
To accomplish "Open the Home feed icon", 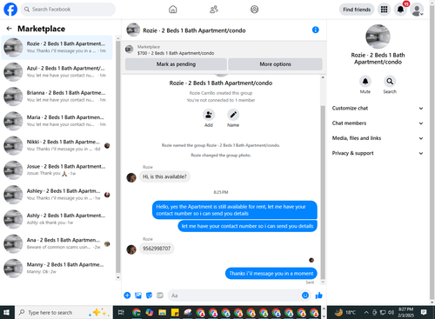I will point(173,10).
